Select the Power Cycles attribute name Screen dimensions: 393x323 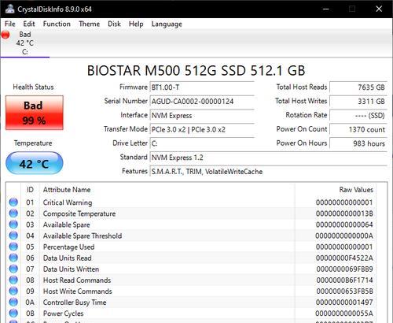pos(63,314)
